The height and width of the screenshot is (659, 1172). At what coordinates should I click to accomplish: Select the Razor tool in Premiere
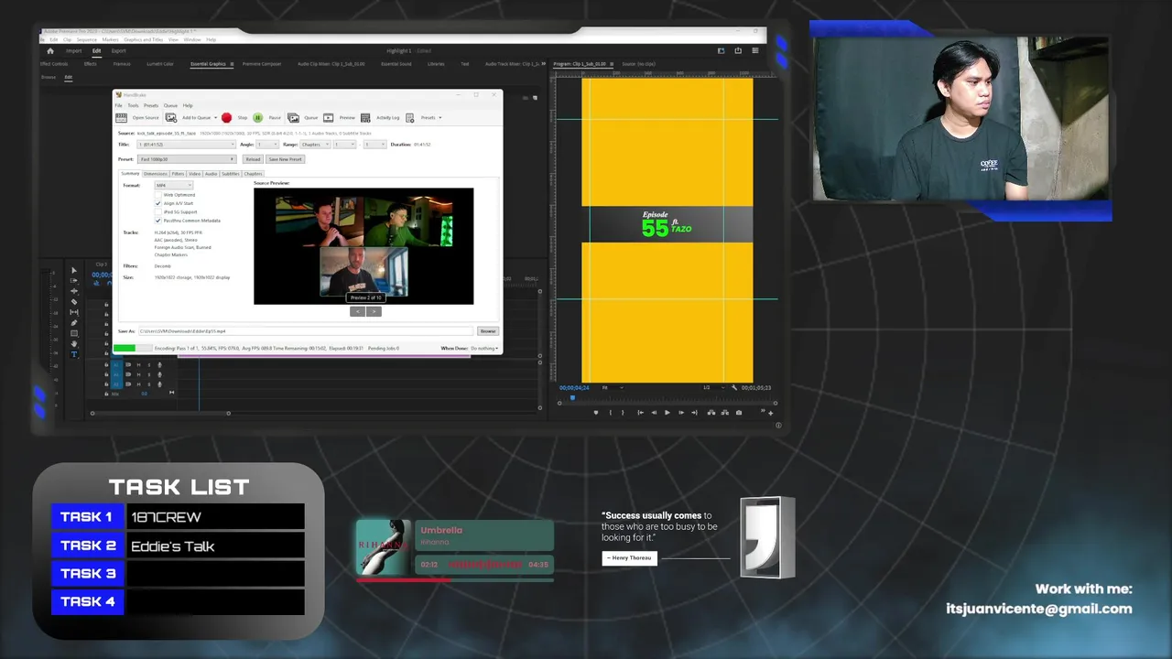click(x=74, y=302)
